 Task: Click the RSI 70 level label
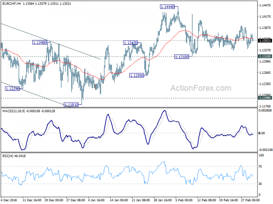pos(260,167)
